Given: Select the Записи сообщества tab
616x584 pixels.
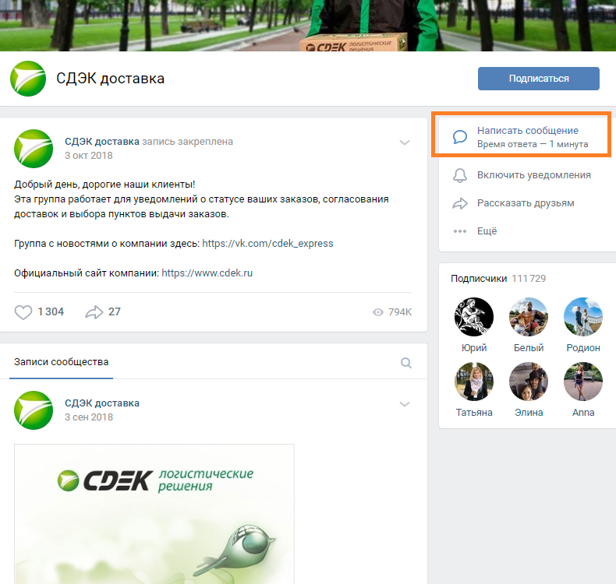Looking at the screenshot, I should 62,361.
